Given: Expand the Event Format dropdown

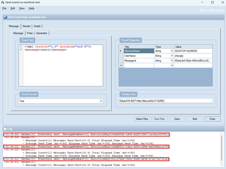Looking at the screenshot, I should point(101,101).
